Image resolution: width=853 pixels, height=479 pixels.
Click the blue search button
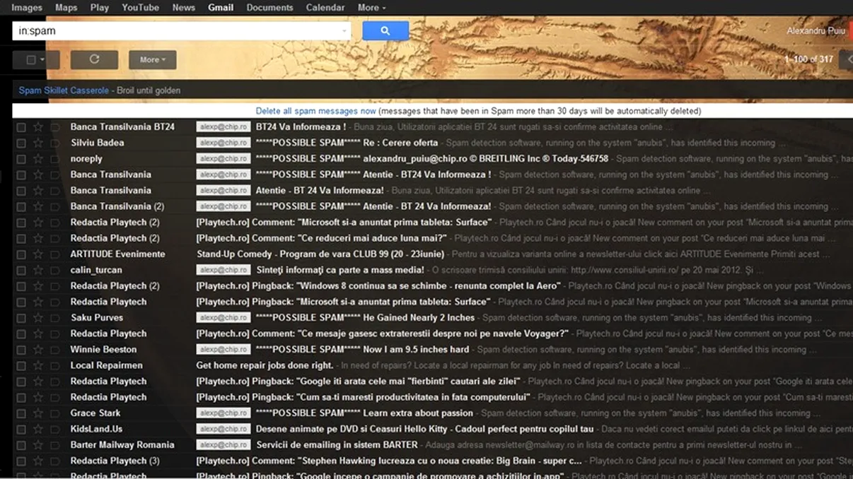coord(385,31)
